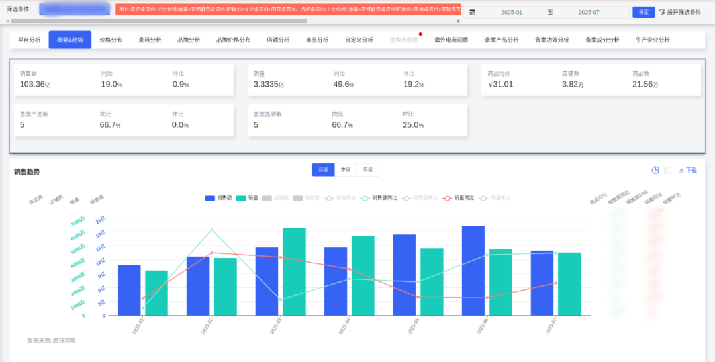This screenshot has width=715, height=362.
Task: Click the 2025-06 blue sales bar
Action: coord(473,270)
